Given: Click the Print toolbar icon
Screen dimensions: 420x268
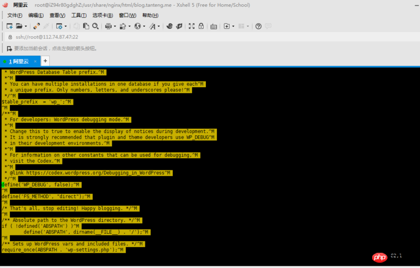Looking at the screenshot, I should pos(108,26).
